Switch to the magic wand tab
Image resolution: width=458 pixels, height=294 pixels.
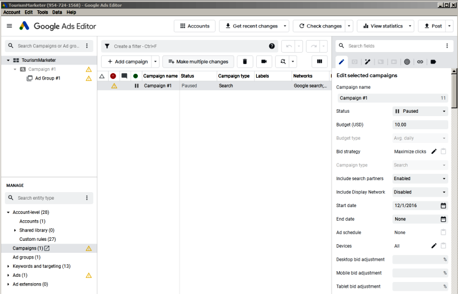(368, 62)
